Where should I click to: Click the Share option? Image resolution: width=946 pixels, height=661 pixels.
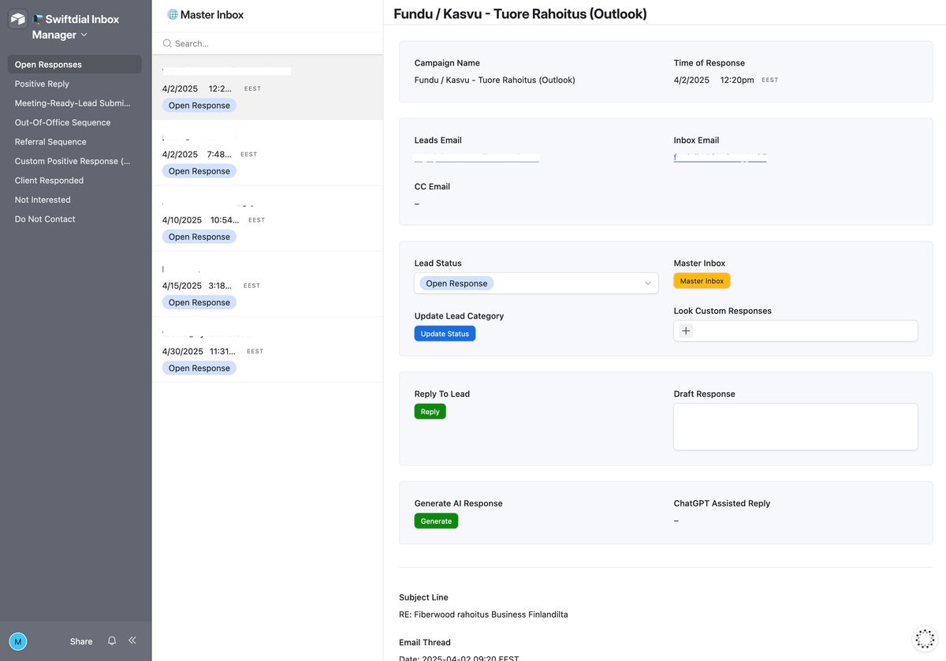coord(80,641)
